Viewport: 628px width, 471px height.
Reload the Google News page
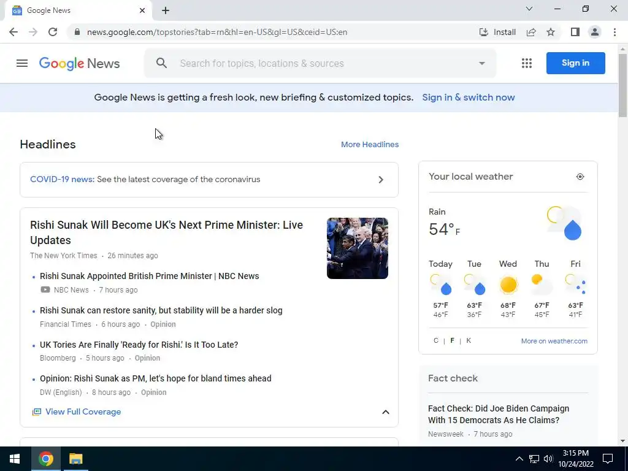tap(53, 32)
